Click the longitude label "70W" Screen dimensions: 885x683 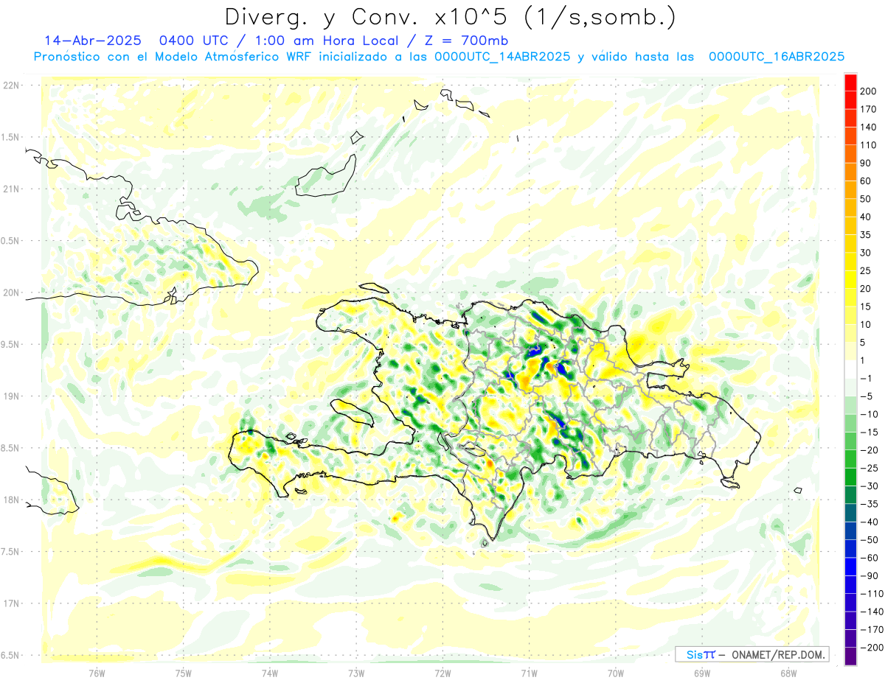click(615, 673)
